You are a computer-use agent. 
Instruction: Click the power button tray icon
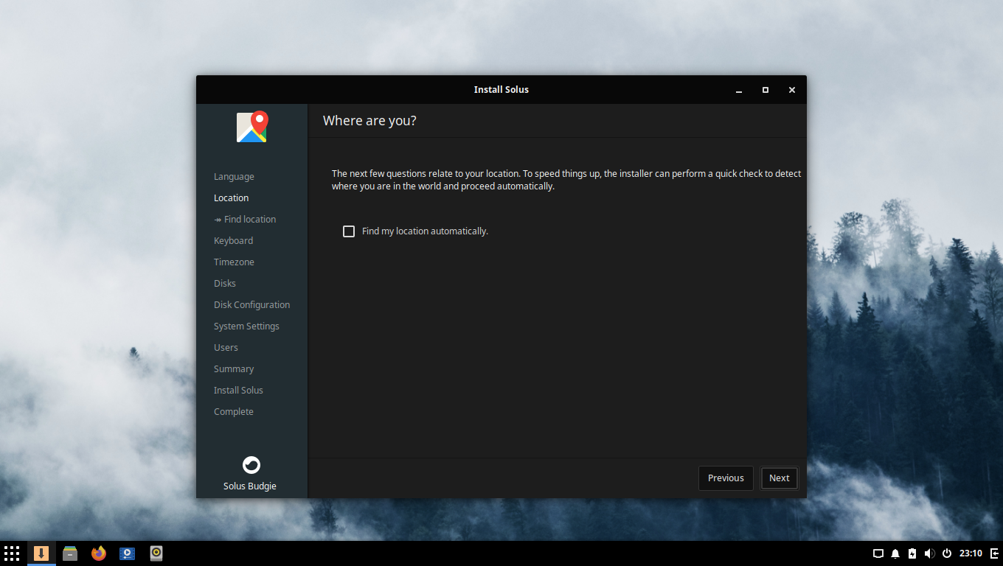pyautogui.click(x=947, y=553)
